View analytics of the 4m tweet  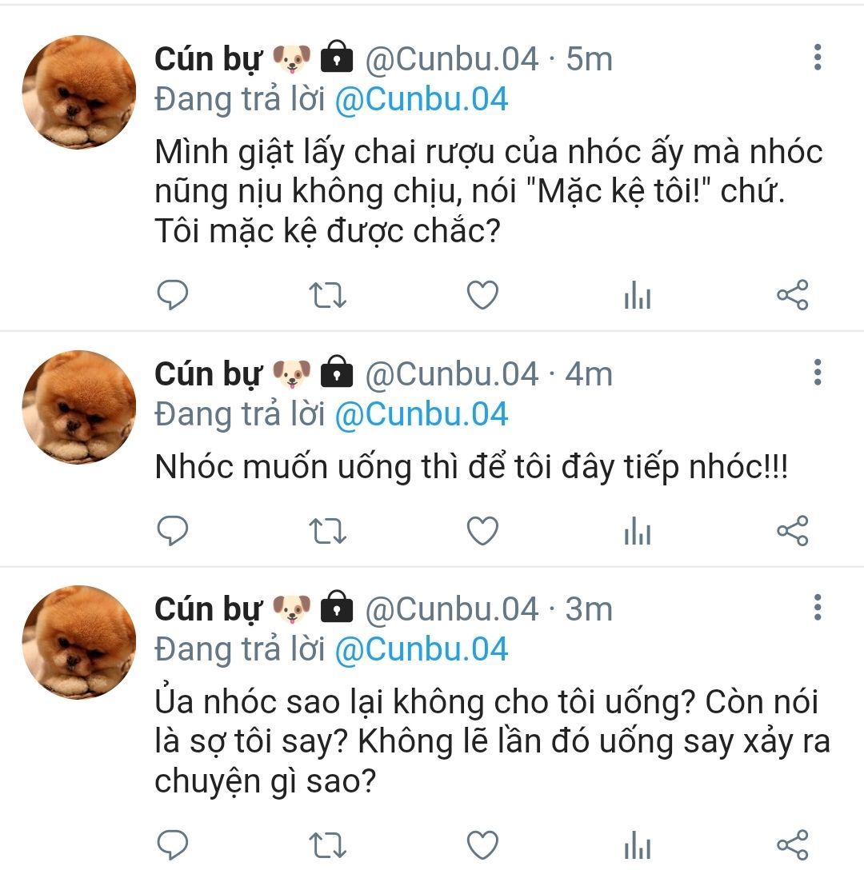point(638,532)
